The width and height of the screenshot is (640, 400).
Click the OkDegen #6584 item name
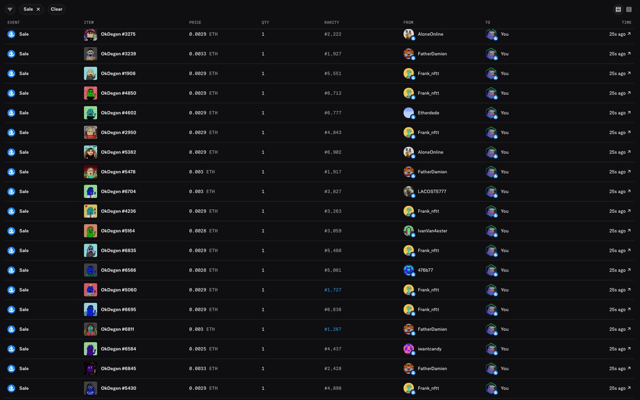118,349
